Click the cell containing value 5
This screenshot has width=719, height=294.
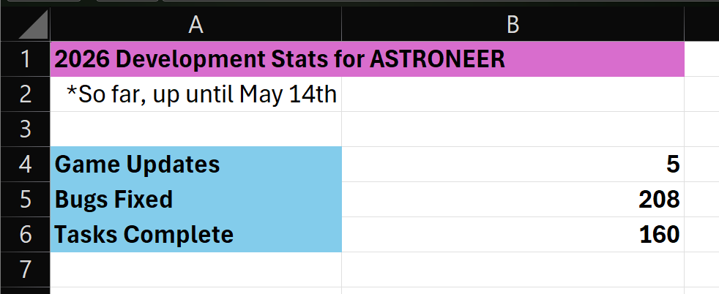[x=513, y=165]
